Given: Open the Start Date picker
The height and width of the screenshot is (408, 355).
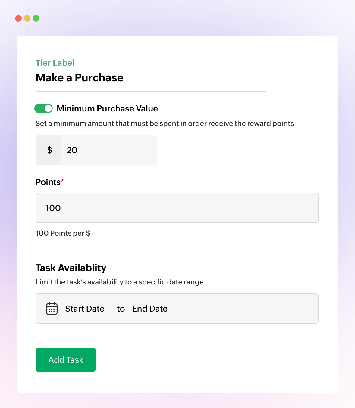Looking at the screenshot, I should tap(85, 309).
